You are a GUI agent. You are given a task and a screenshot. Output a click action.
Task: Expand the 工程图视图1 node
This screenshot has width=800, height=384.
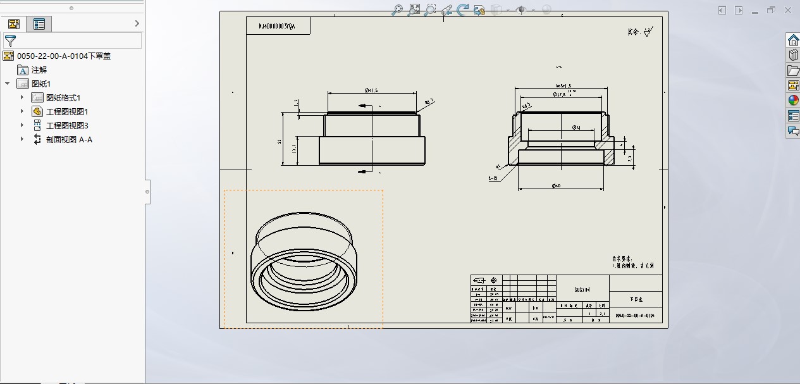pyautogui.click(x=22, y=111)
